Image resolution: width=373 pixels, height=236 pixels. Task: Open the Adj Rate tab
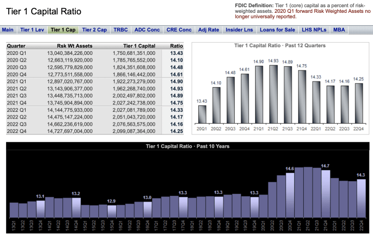pyautogui.click(x=209, y=30)
